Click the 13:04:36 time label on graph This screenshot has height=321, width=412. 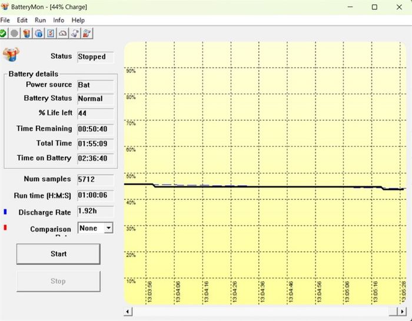[263, 292]
